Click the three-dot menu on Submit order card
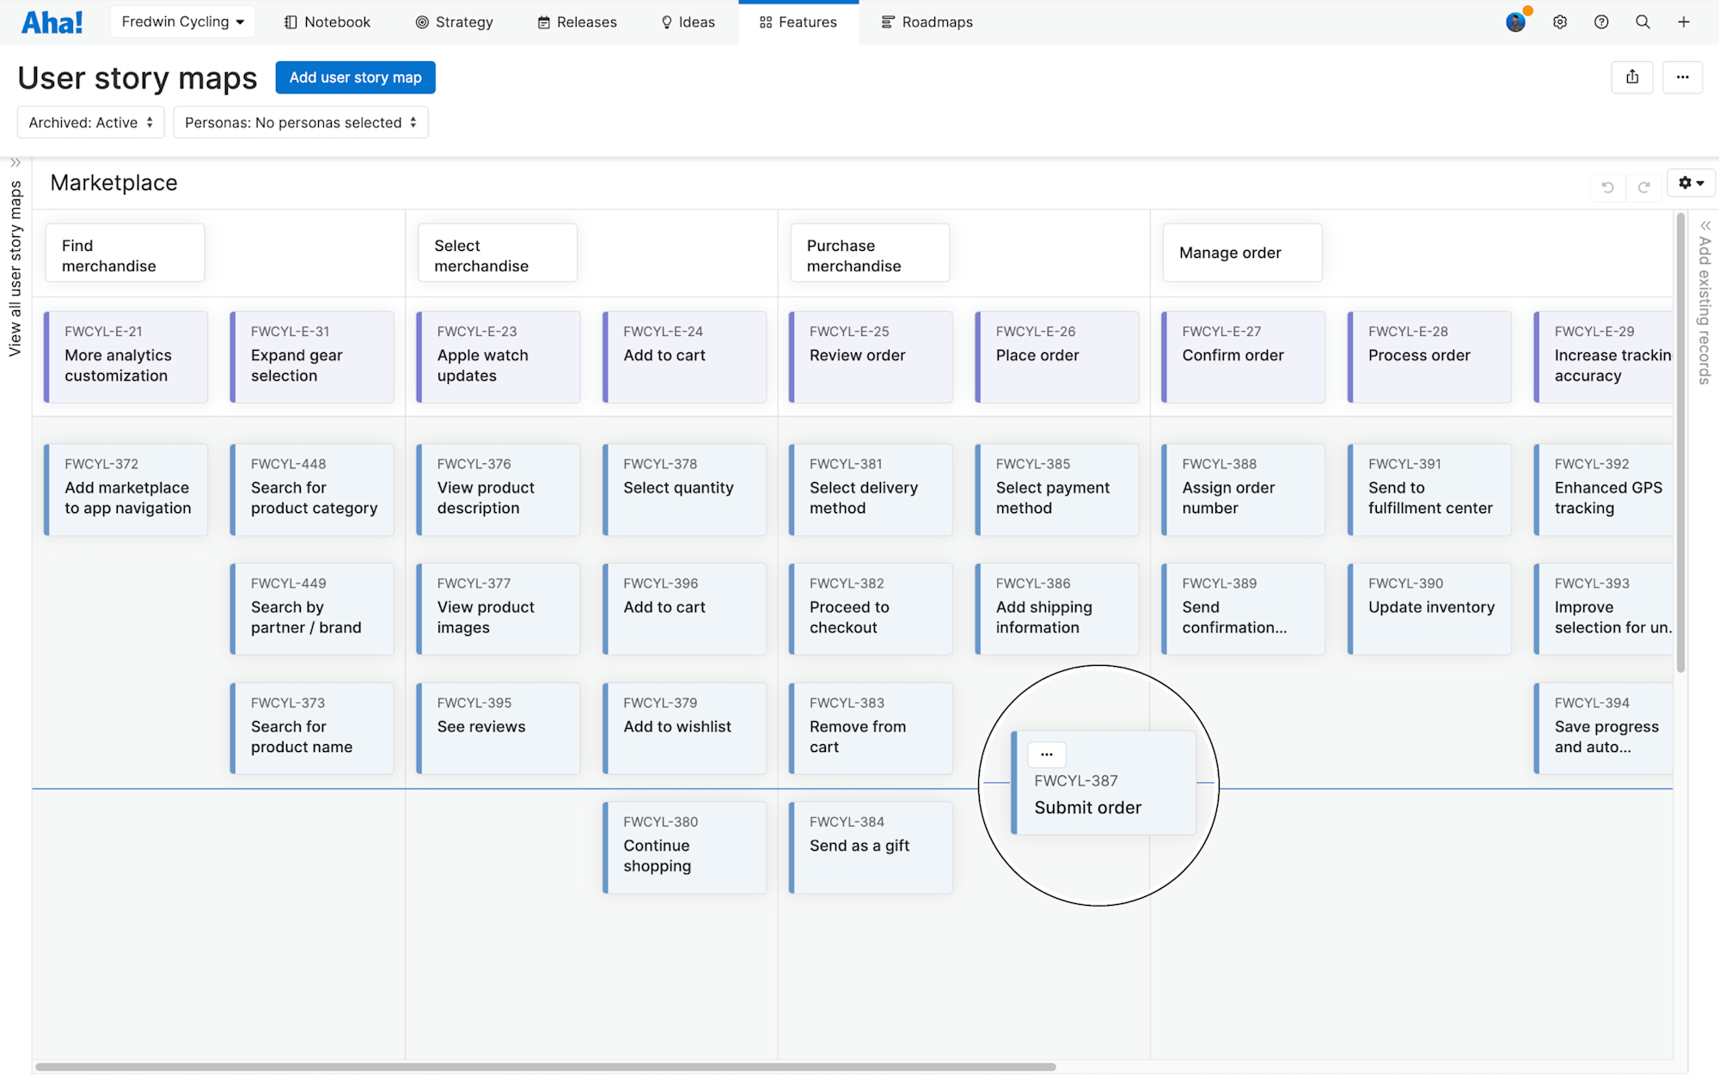Screen dimensions: 1719x1075 click(1046, 754)
